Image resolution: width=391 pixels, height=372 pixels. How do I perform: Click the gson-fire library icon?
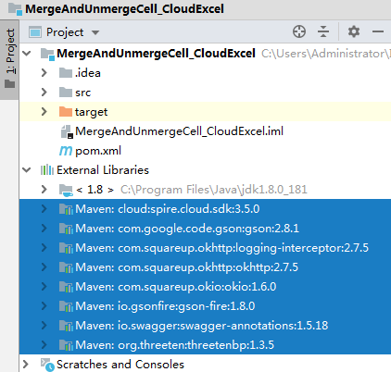click(66, 306)
